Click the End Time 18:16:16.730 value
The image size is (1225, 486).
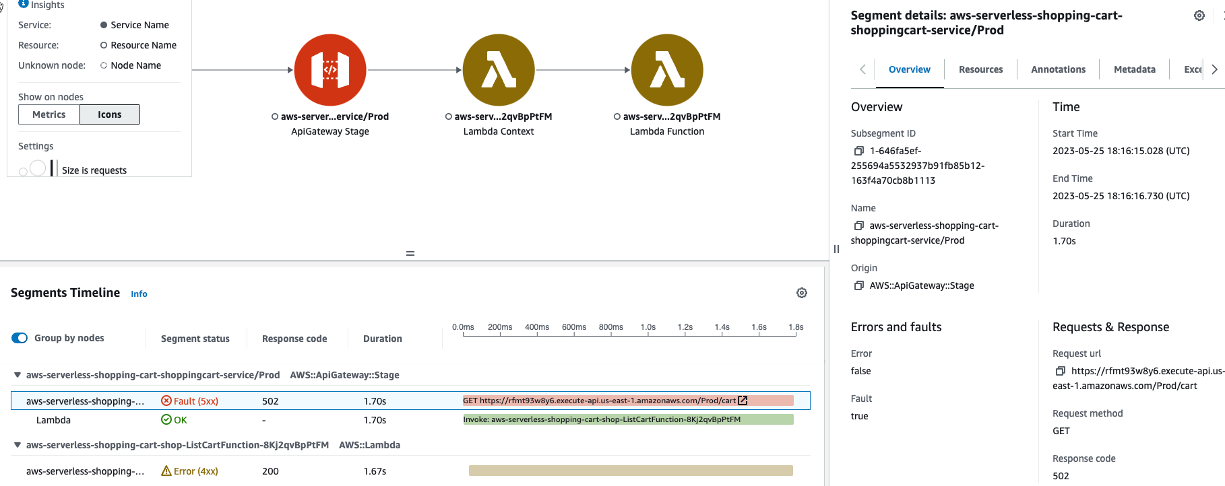coord(1121,196)
